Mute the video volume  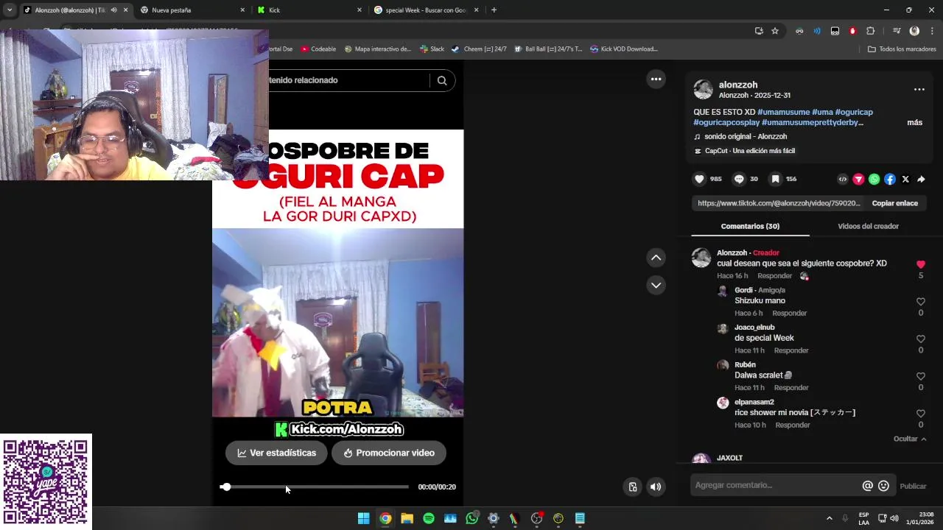click(x=656, y=487)
